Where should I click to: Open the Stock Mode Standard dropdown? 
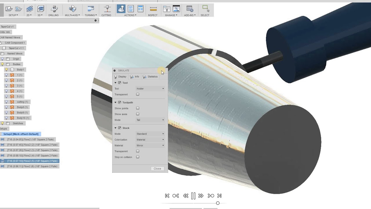150,134
